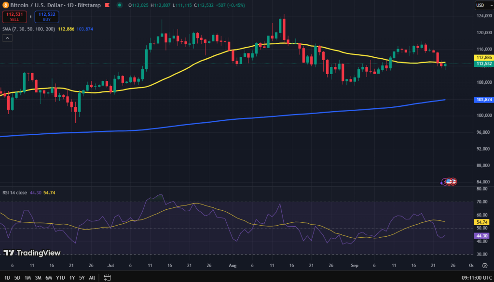Select the All time range

tap(92, 278)
